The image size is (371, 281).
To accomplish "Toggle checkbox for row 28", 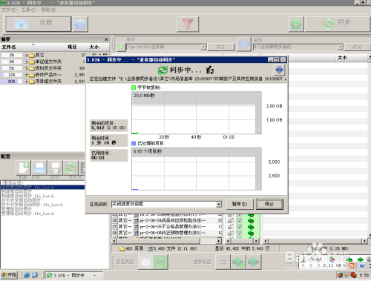I will [x=240, y=233].
